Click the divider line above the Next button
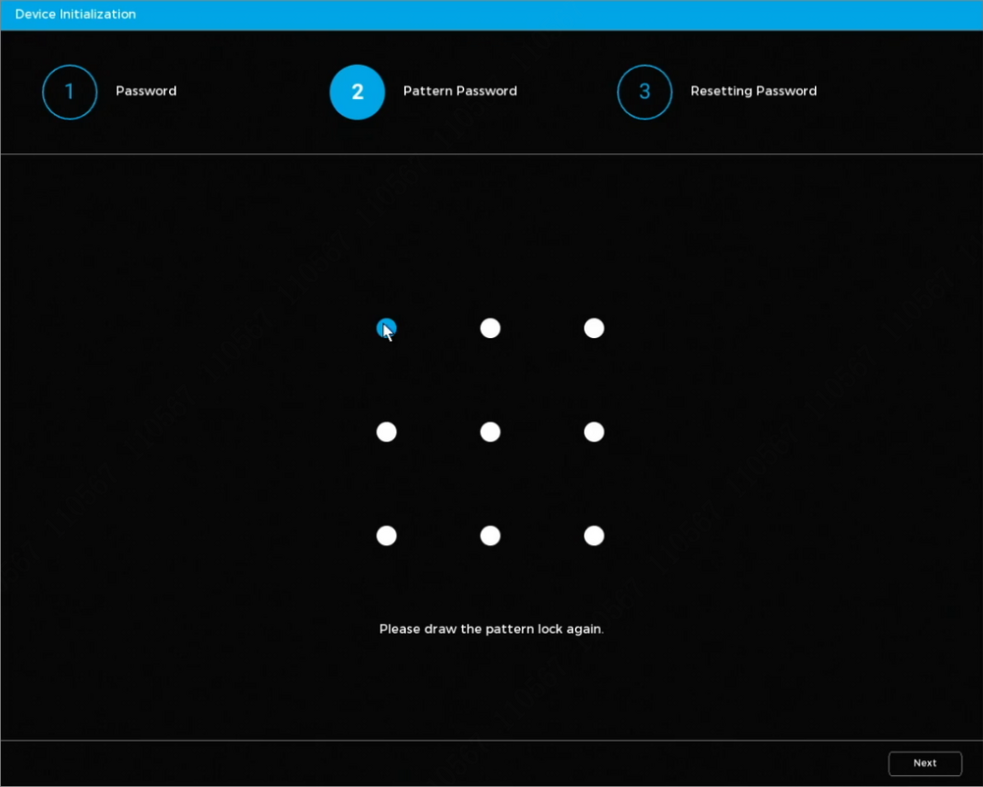 click(491, 740)
